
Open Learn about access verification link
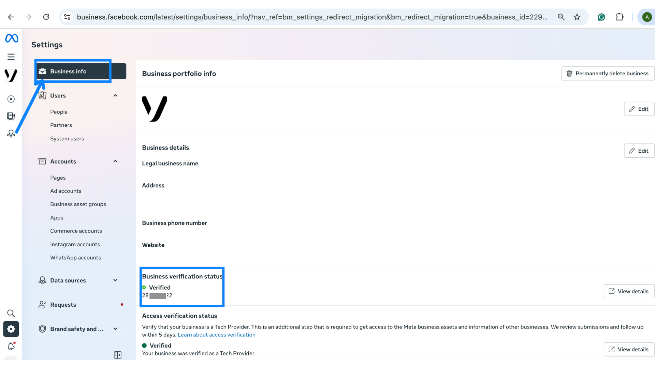[216, 335]
